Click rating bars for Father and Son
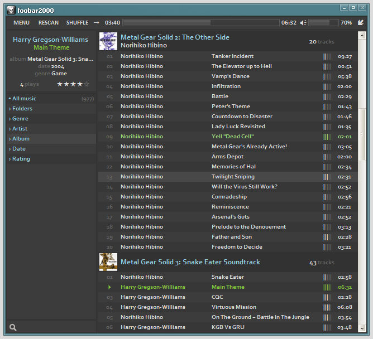 [327, 237]
